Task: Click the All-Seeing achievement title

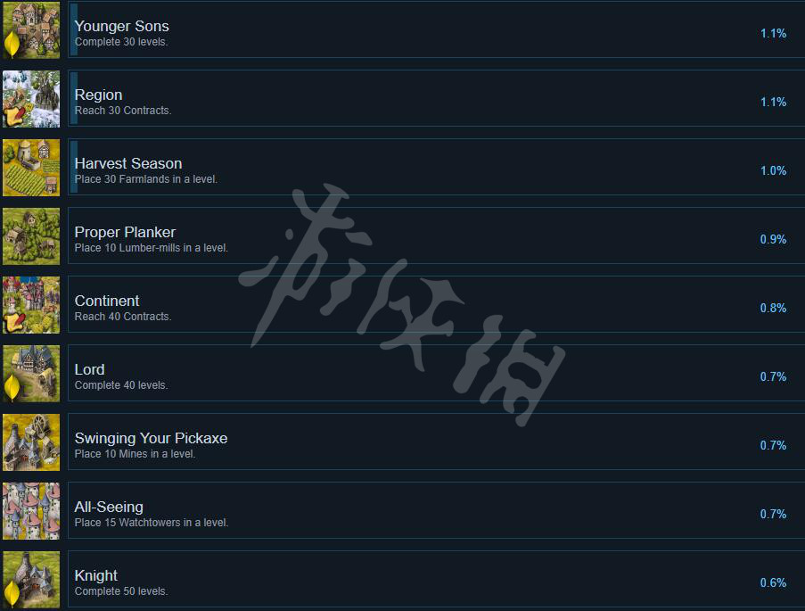Action: [x=109, y=508]
